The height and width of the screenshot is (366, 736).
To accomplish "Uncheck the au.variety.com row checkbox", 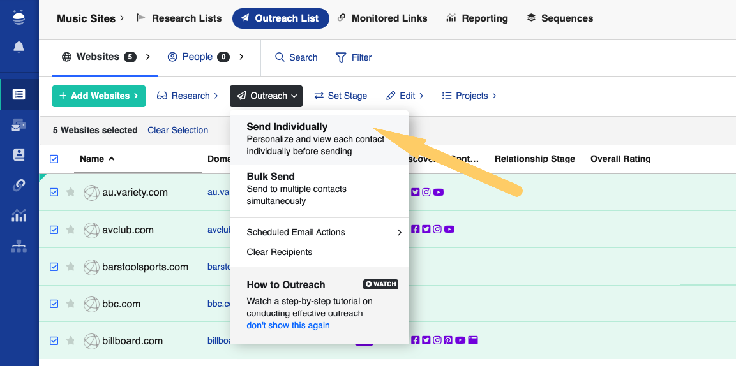I will (x=54, y=192).
